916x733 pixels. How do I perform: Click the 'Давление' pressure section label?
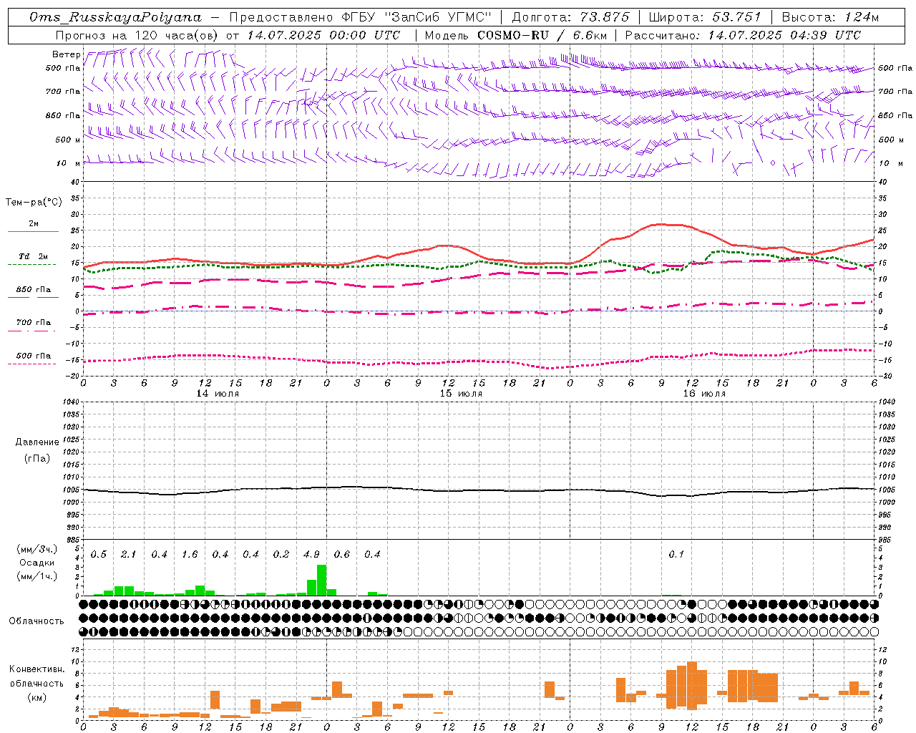tap(37, 442)
